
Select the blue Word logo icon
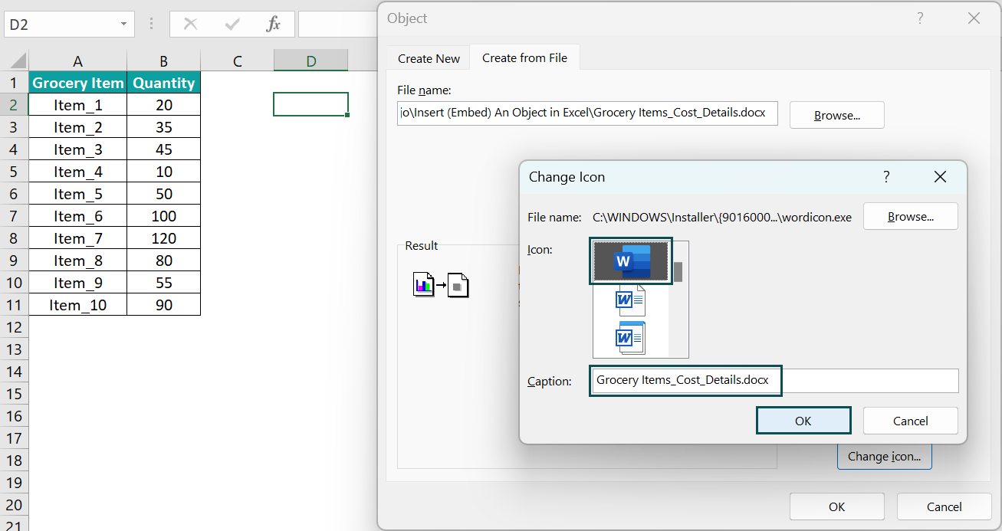(632, 261)
